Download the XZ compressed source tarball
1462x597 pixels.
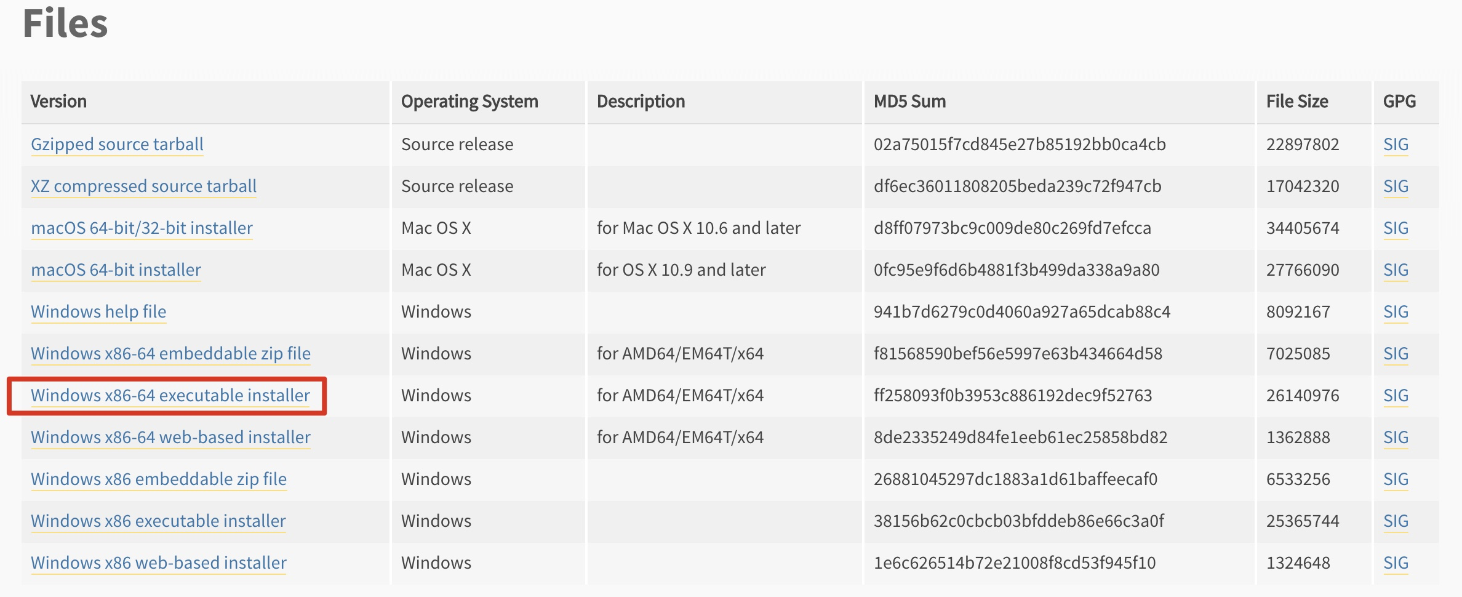pos(143,186)
